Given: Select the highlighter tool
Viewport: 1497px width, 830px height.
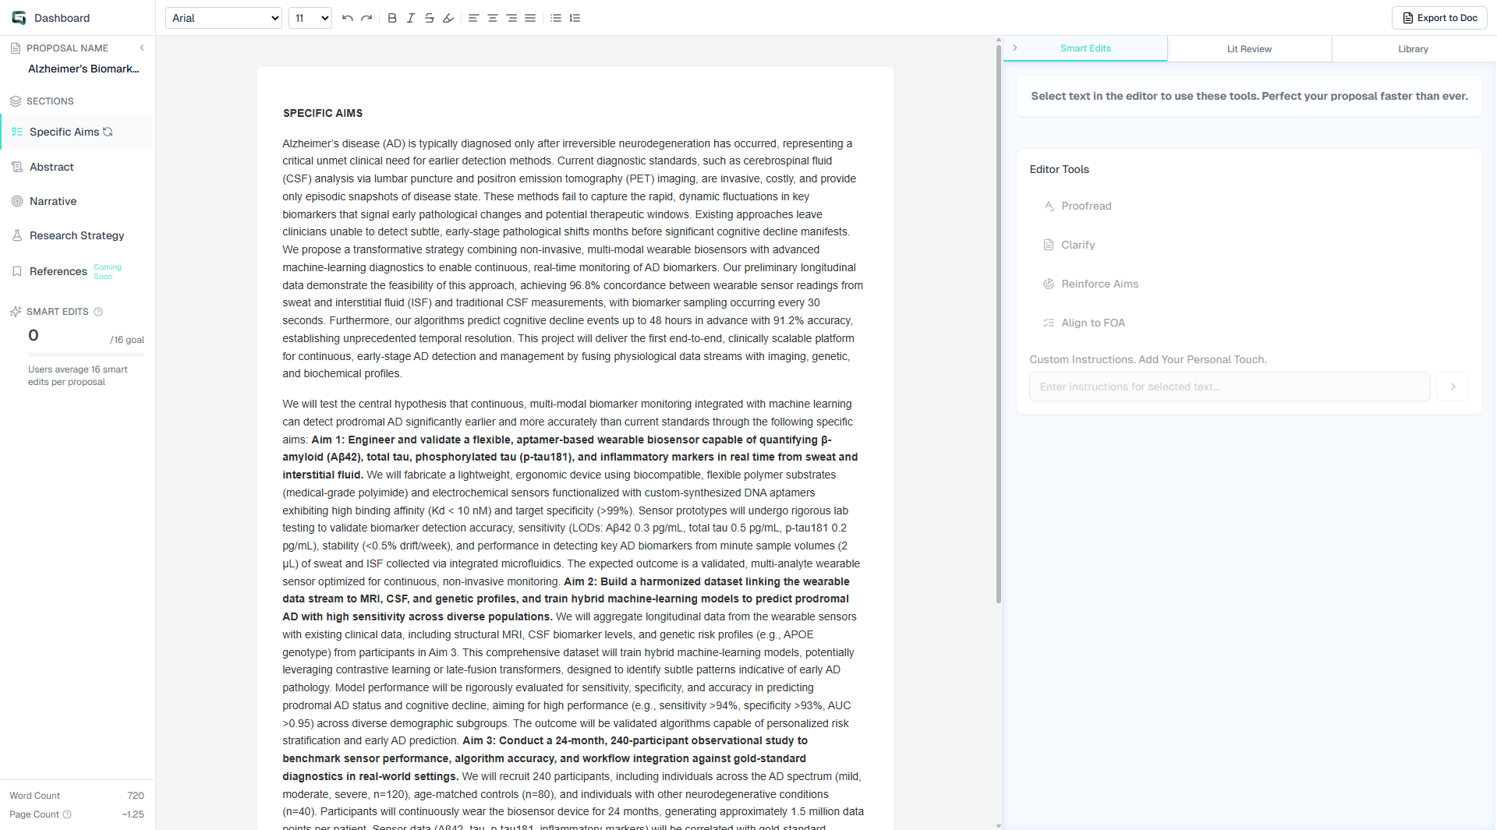Looking at the screenshot, I should tap(448, 18).
